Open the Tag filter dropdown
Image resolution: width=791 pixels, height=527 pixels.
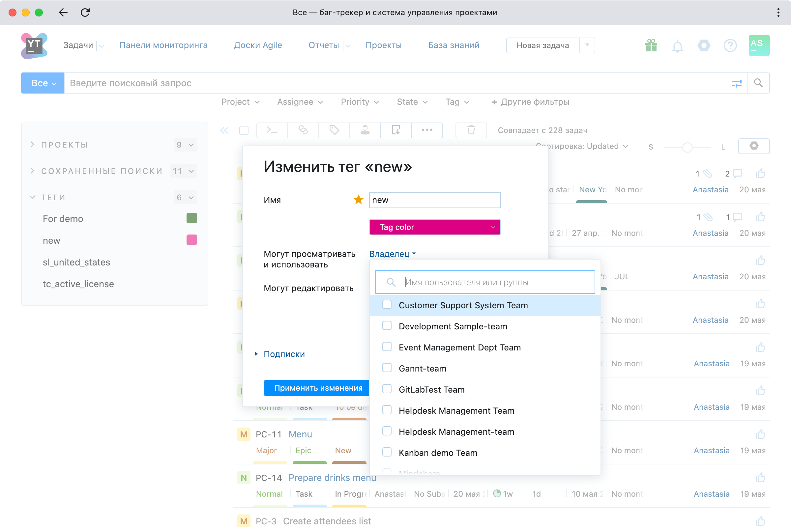coord(457,102)
